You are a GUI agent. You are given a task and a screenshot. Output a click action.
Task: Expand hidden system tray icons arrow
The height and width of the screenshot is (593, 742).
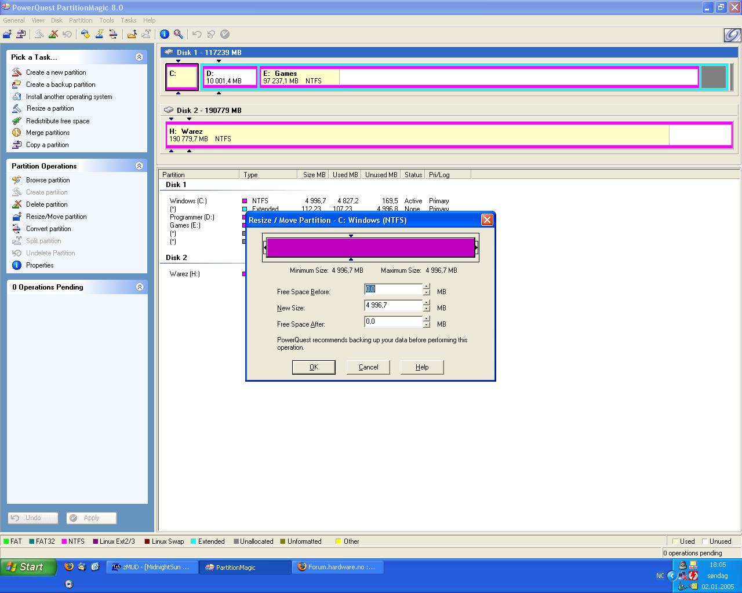pyautogui.click(x=672, y=576)
